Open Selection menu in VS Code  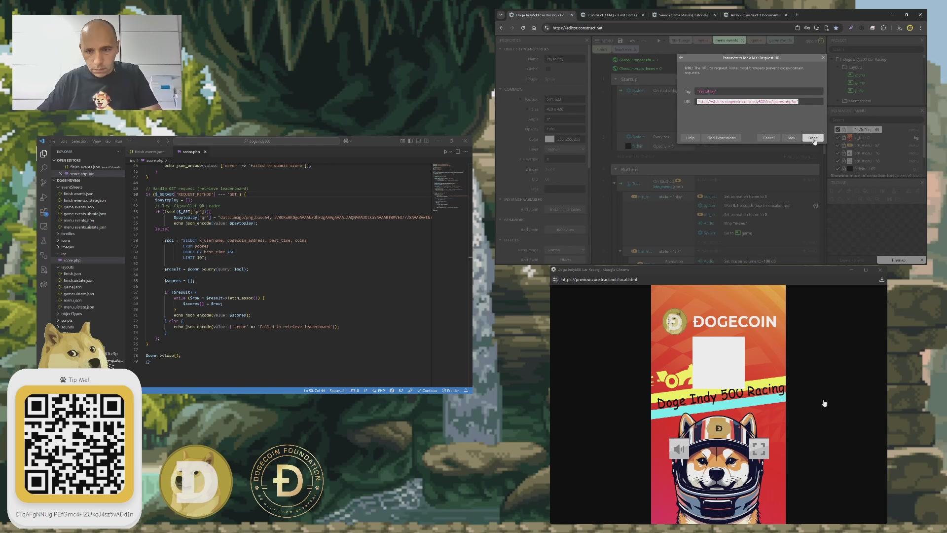[x=79, y=141]
